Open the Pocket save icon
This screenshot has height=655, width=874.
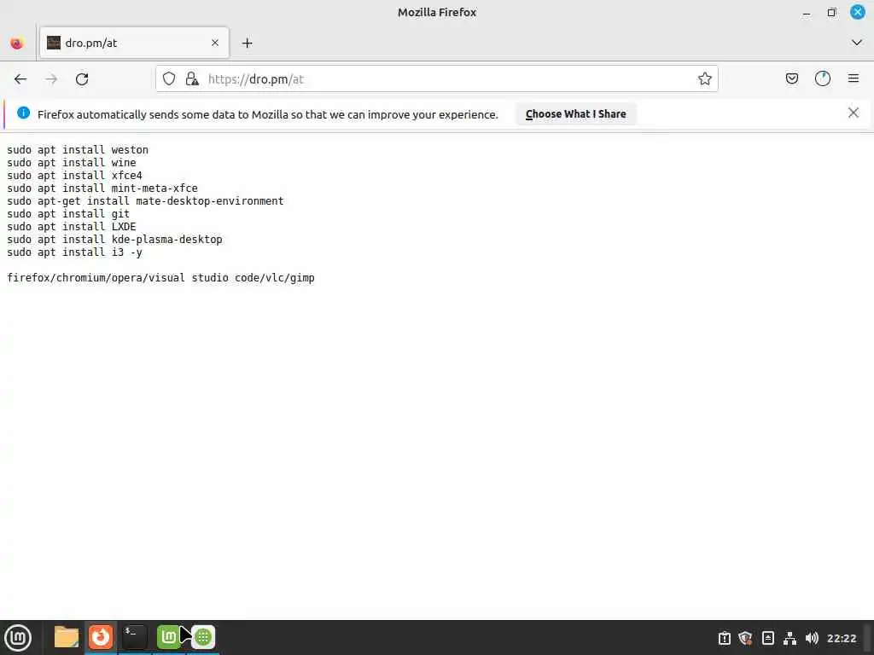pyautogui.click(x=791, y=78)
